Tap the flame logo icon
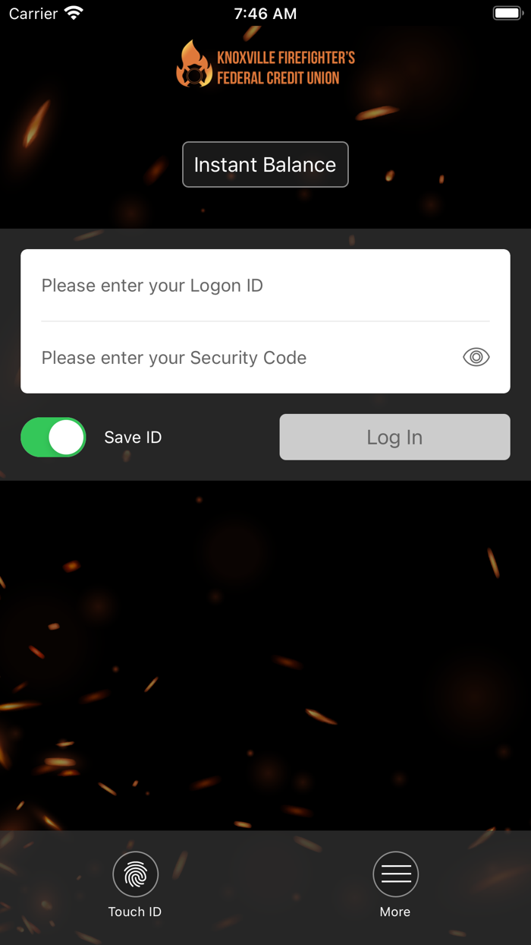This screenshot has height=945, width=531. point(195,64)
